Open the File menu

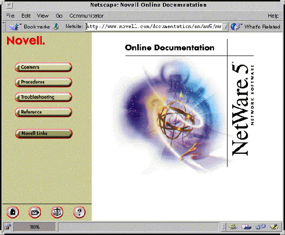[10, 16]
